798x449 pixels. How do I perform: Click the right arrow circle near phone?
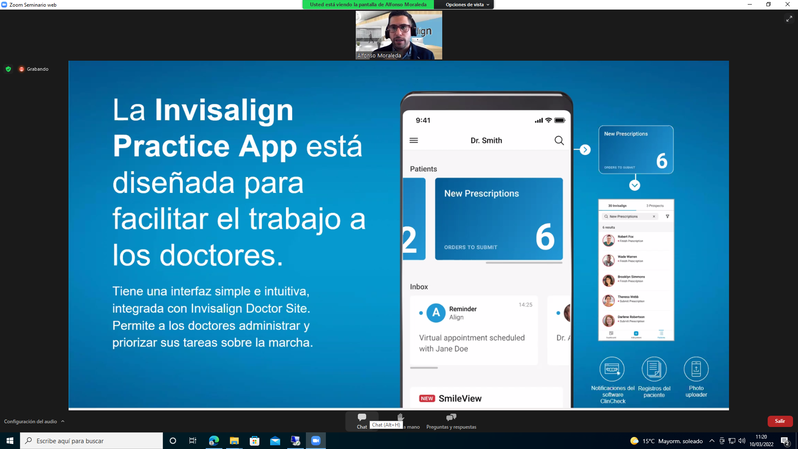(585, 150)
